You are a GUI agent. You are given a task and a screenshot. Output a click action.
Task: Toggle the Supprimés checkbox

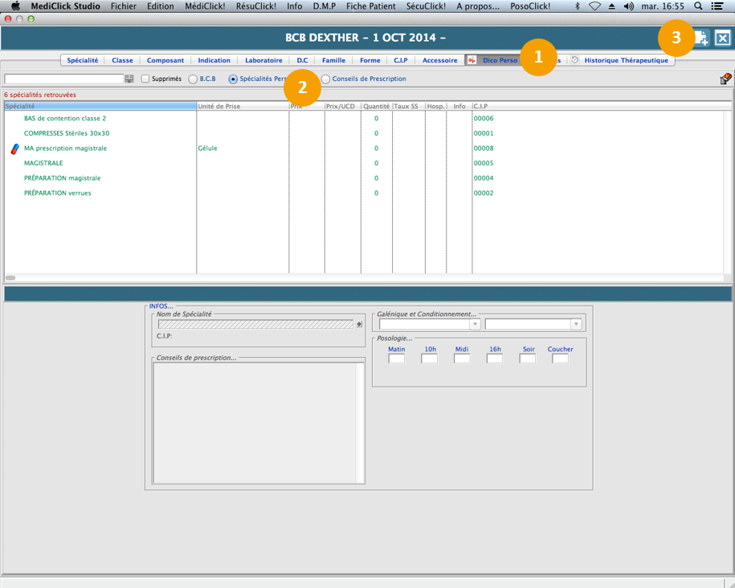pos(145,79)
